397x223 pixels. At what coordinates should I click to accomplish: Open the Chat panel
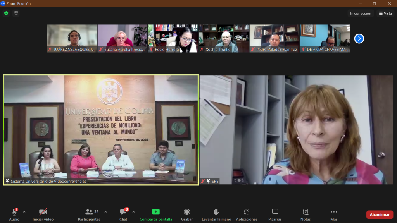click(x=123, y=214)
